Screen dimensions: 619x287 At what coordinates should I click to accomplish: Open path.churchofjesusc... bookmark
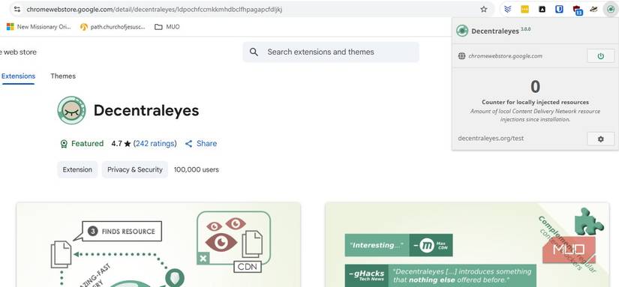click(x=113, y=27)
